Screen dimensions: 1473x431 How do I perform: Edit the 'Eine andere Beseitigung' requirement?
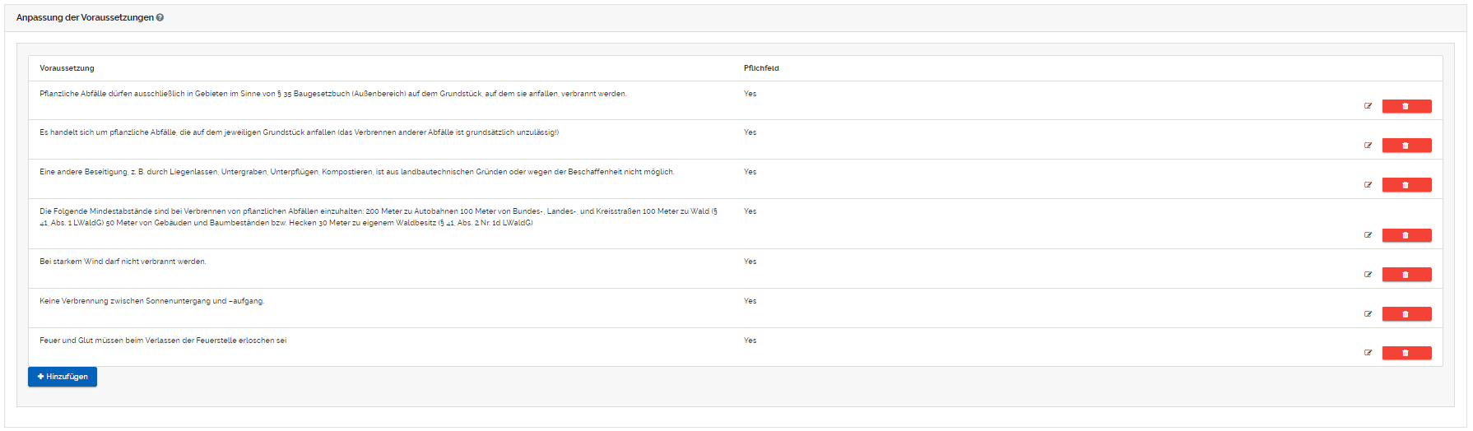[x=1368, y=185]
